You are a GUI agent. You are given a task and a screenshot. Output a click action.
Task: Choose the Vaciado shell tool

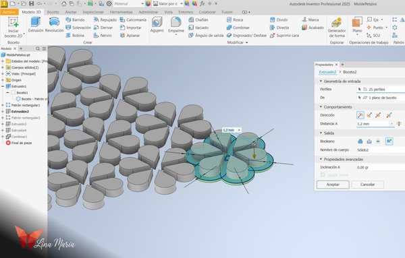point(198,28)
